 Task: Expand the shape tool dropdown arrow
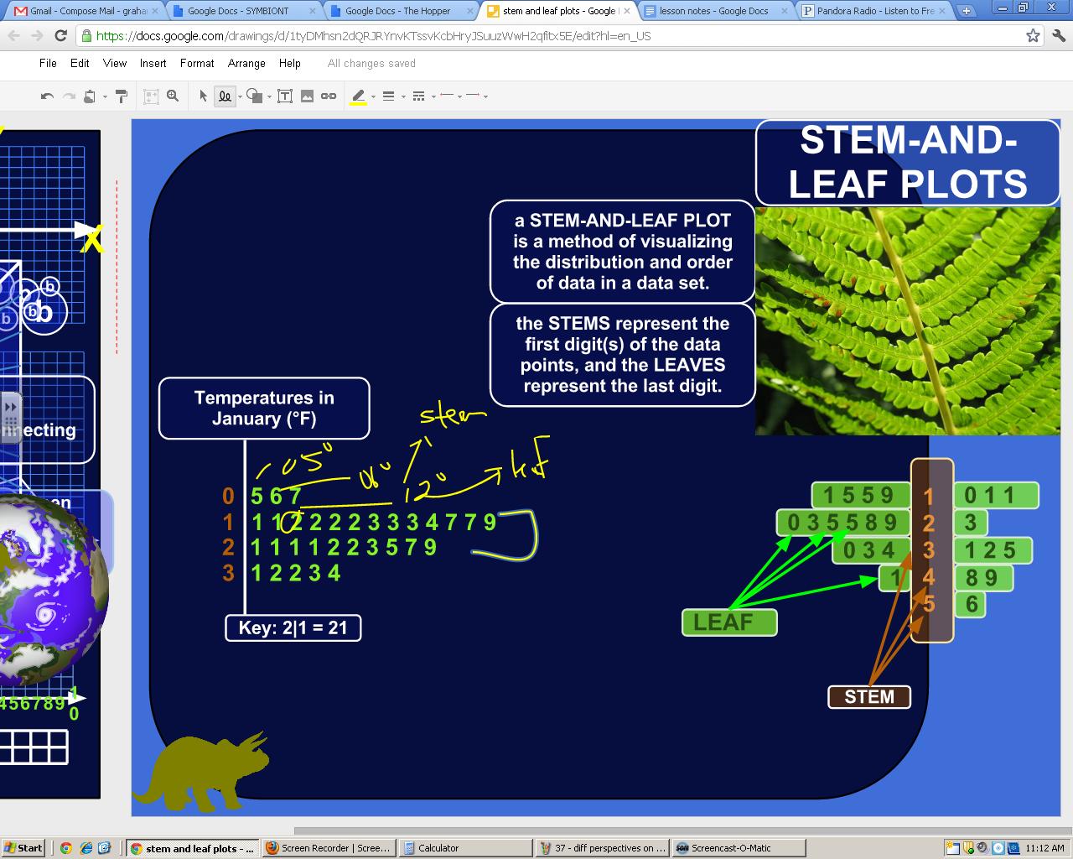(x=269, y=96)
